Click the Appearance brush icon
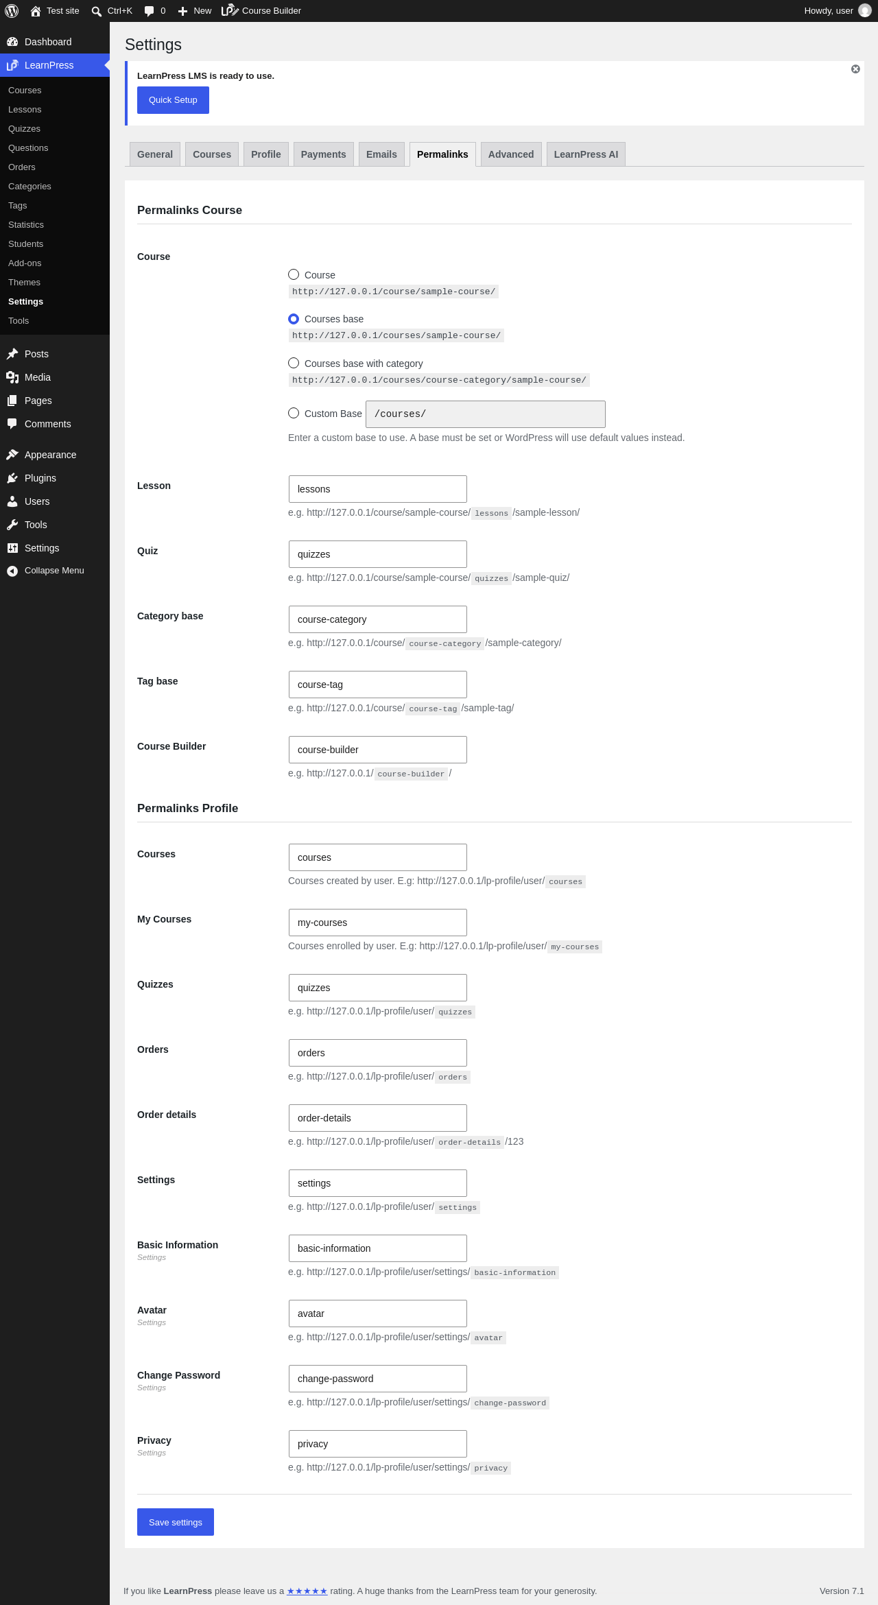Viewport: 878px width, 1605px height. tap(12, 455)
